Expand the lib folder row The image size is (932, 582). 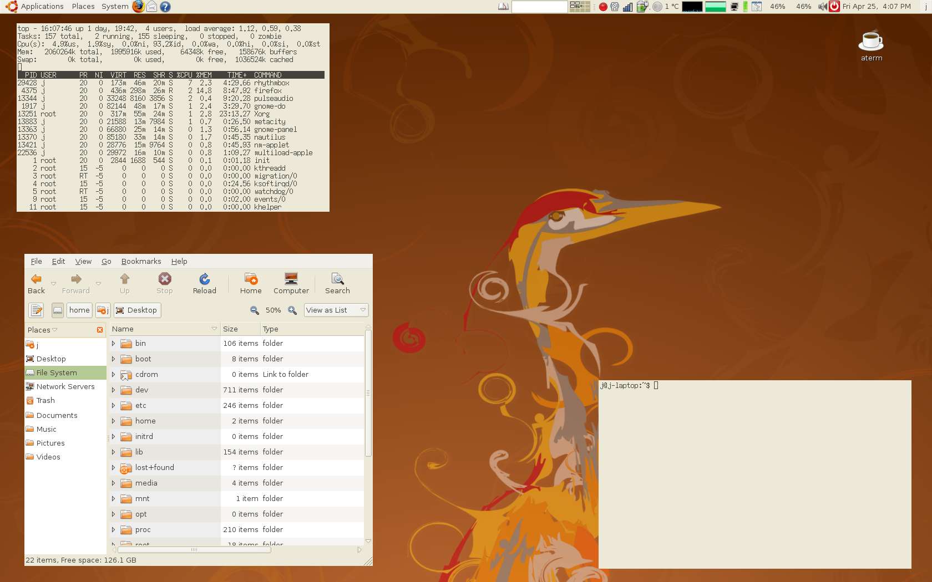tap(114, 452)
